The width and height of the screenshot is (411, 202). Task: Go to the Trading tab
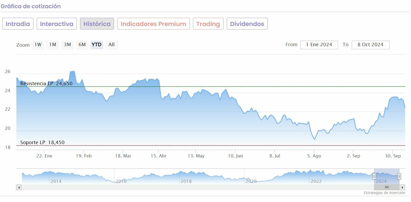coord(208,24)
